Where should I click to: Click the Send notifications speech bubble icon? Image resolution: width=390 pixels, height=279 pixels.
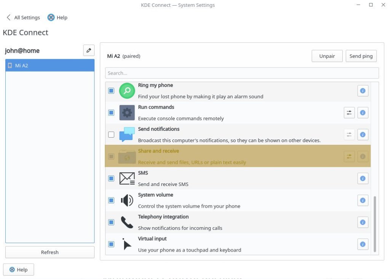pos(127,134)
